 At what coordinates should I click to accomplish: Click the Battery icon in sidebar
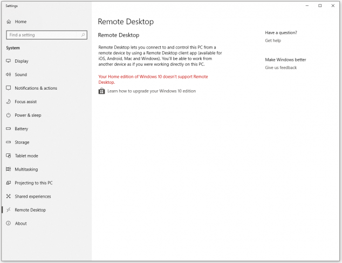pyautogui.click(x=8, y=129)
